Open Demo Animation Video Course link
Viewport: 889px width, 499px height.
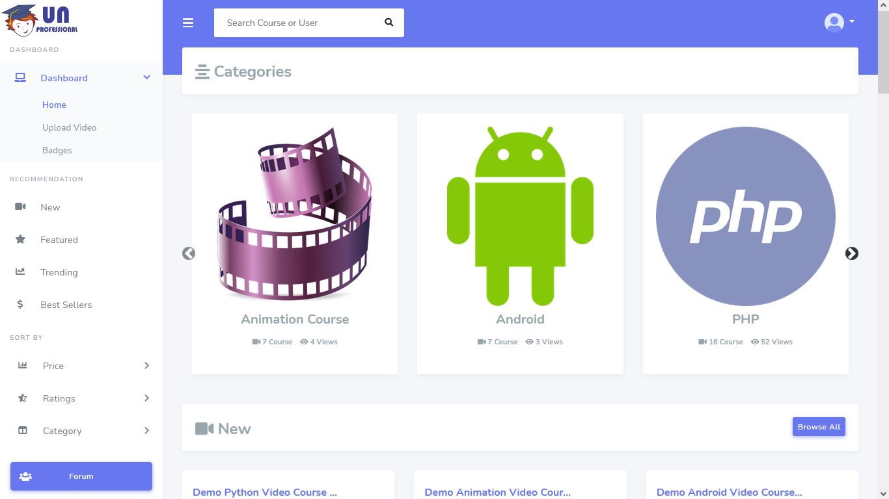click(x=497, y=492)
